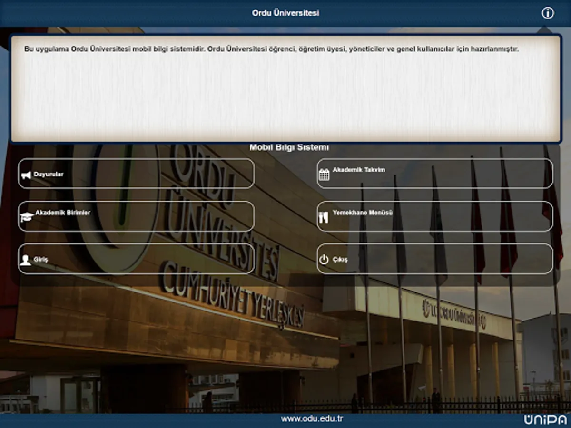Tap the fork and knife icon for Yemekhane Menüsü

324,217
